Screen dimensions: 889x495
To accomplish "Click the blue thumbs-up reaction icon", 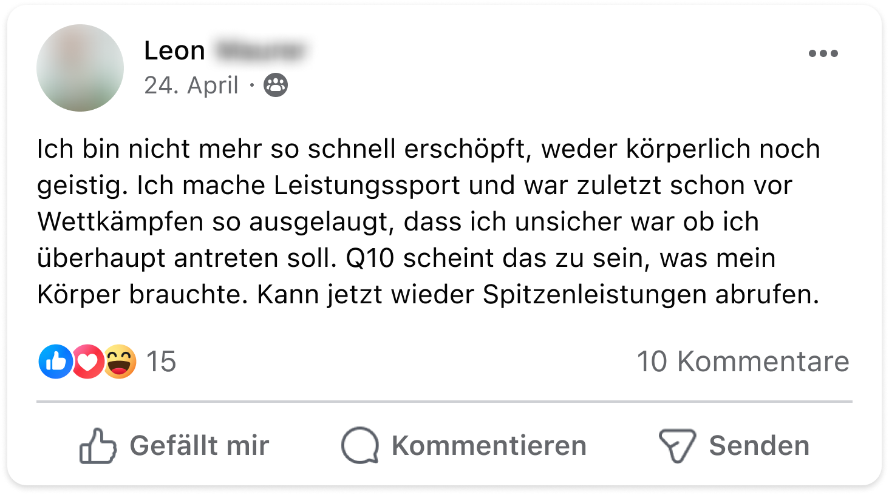I will tap(55, 362).
